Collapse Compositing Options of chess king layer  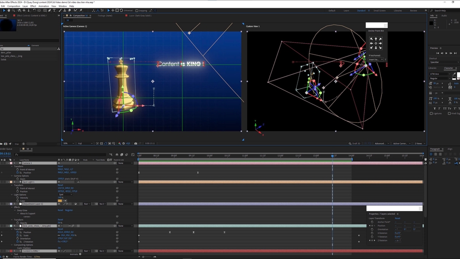[12, 245]
